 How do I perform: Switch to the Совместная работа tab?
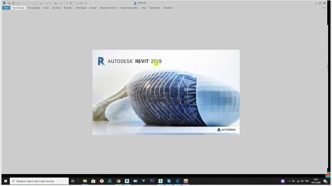129,8
